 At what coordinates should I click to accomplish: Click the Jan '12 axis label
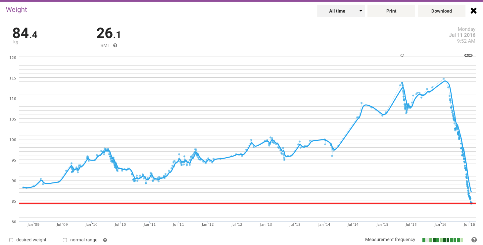coord(208,225)
